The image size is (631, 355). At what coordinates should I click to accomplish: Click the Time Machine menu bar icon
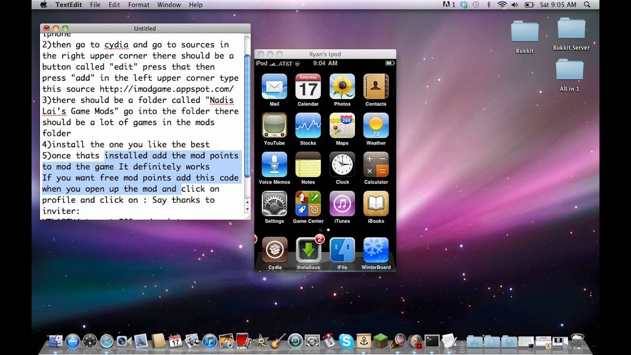click(476, 4)
